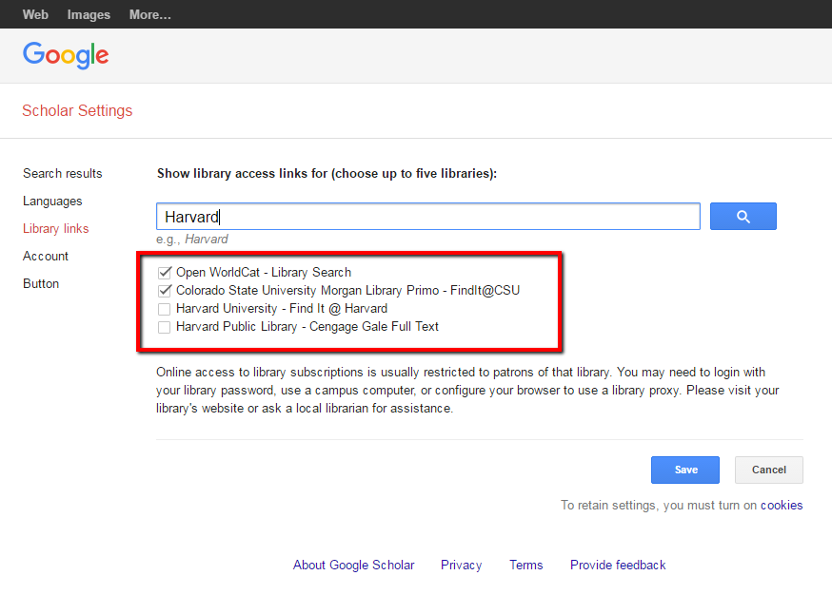Check Harvard University - Find It @ Harvard
This screenshot has width=832, height=595.
coord(165,309)
